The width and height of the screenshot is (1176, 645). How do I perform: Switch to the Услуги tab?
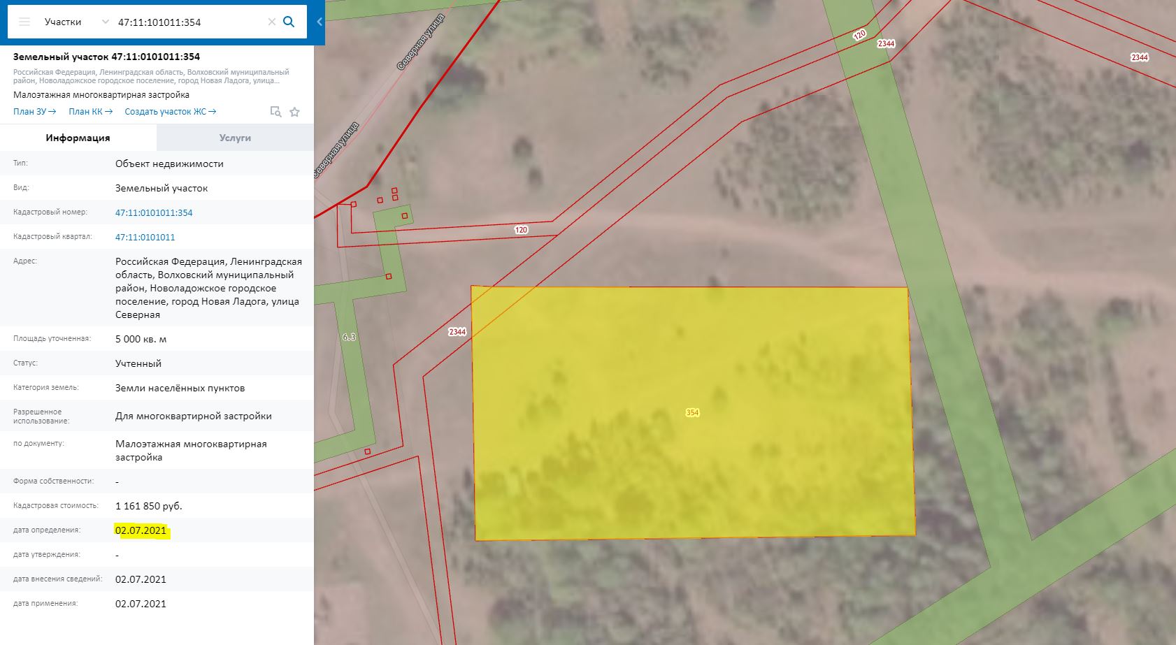[x=235, y=138]
